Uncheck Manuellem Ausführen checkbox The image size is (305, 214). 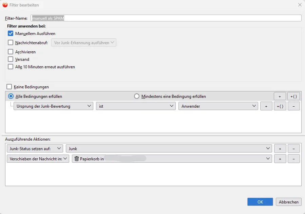point(11,34)
